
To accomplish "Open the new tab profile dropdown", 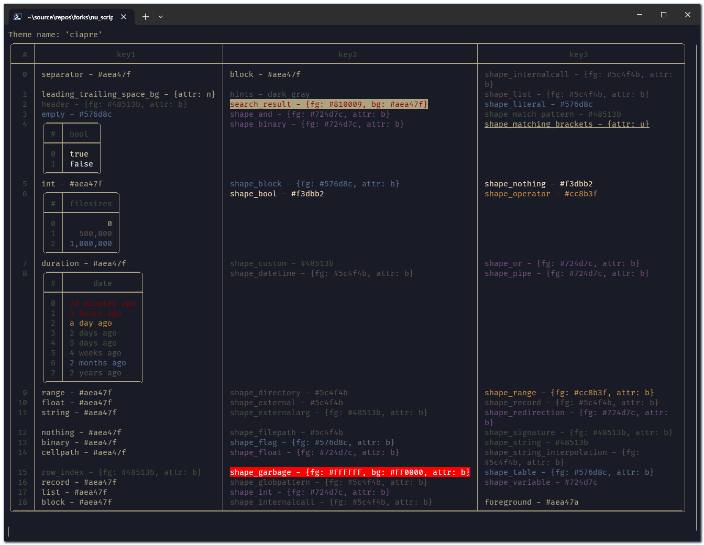I will (x=161, y=17).
